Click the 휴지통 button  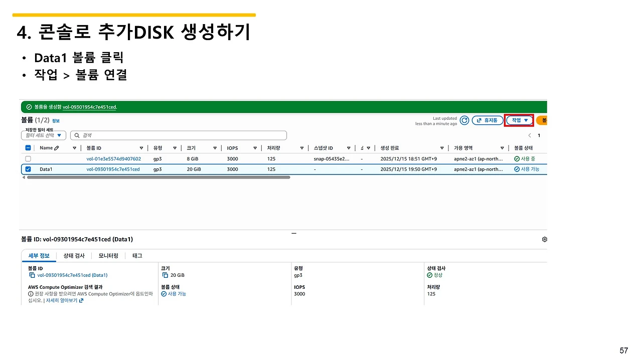pos(490,120)
